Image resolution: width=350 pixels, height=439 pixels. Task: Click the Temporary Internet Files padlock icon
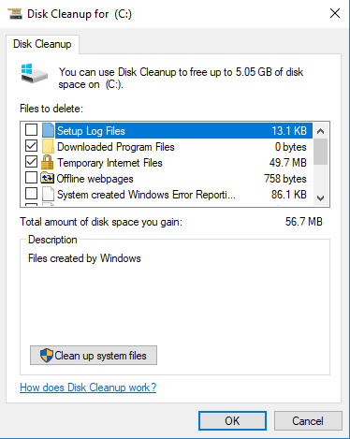[x=47, y=162]
